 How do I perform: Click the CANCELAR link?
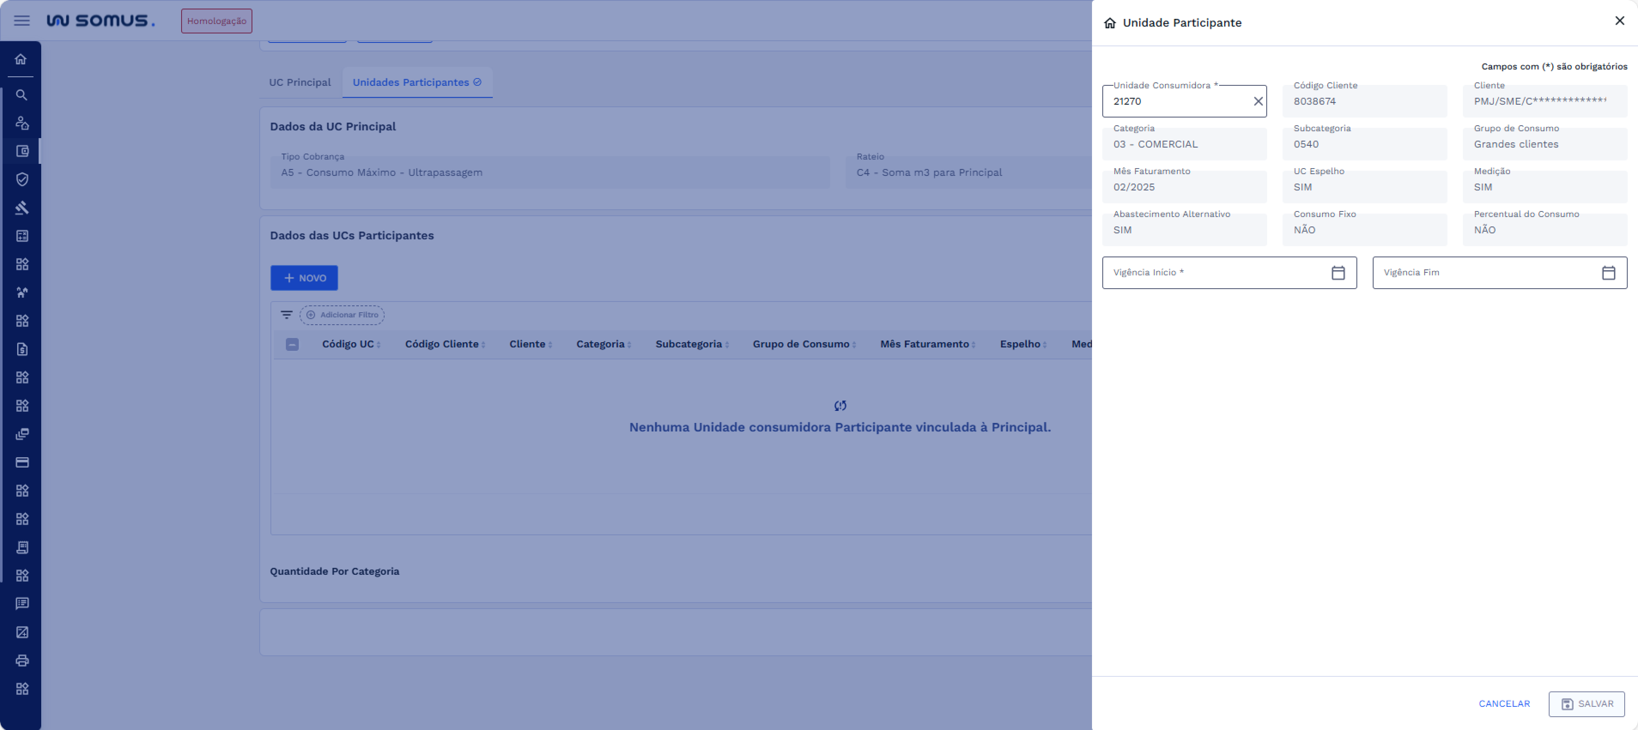coord(1504,703)
